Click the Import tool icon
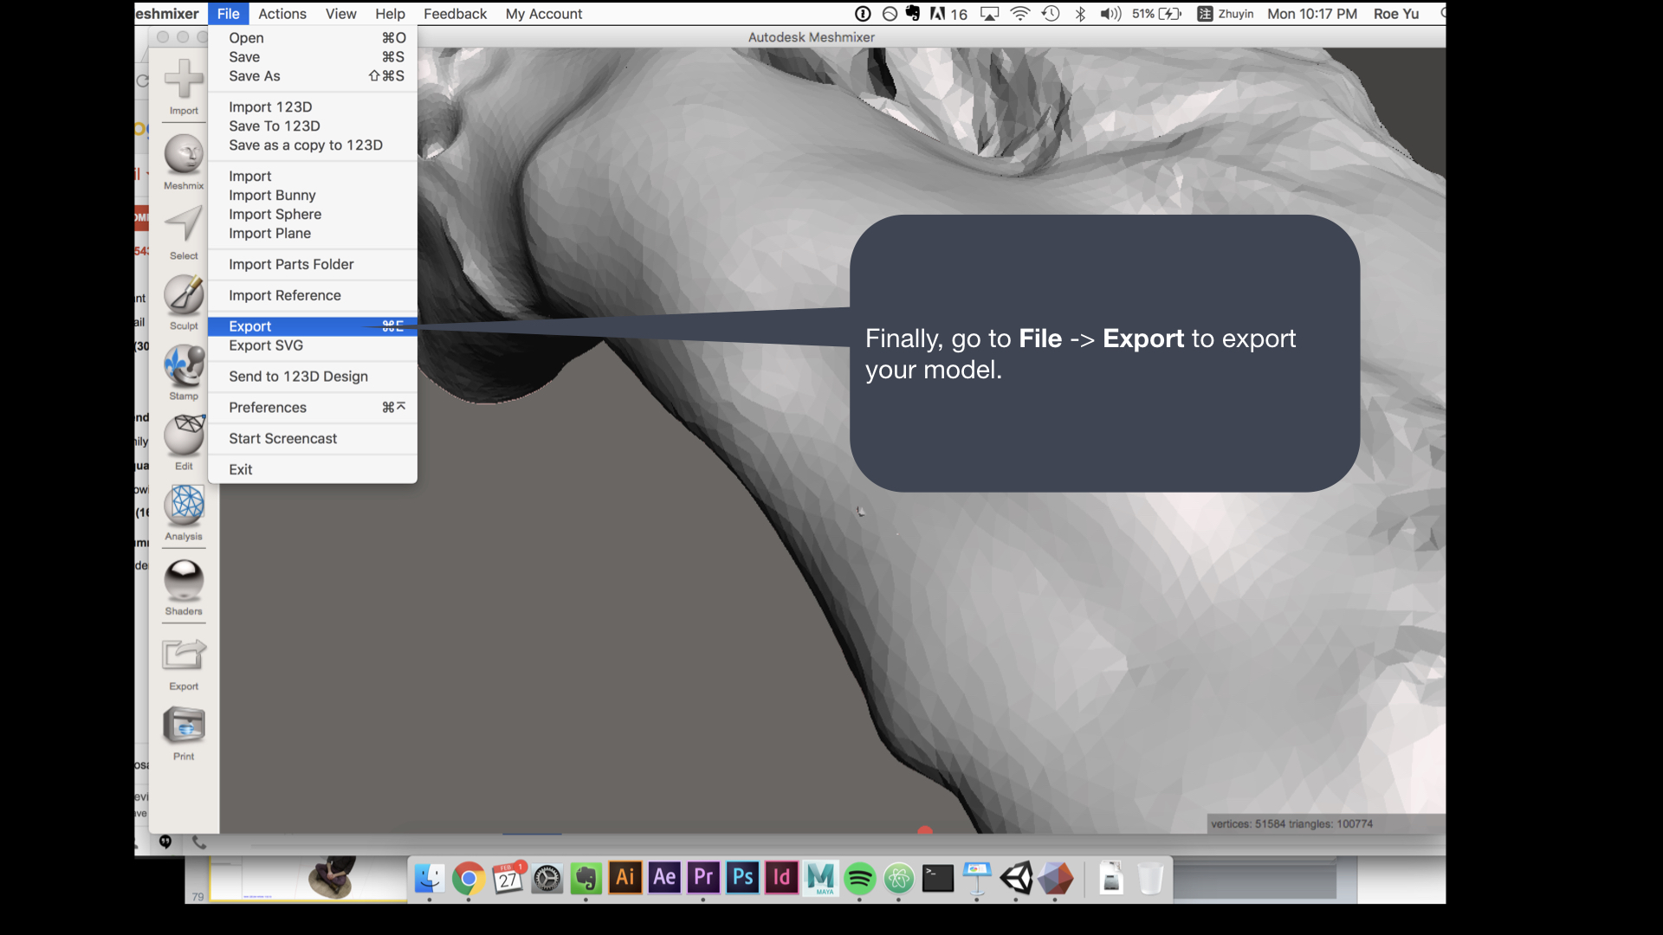Image resolution: width=1663 pixels, height=935 pixels. (x=184, y=80)
